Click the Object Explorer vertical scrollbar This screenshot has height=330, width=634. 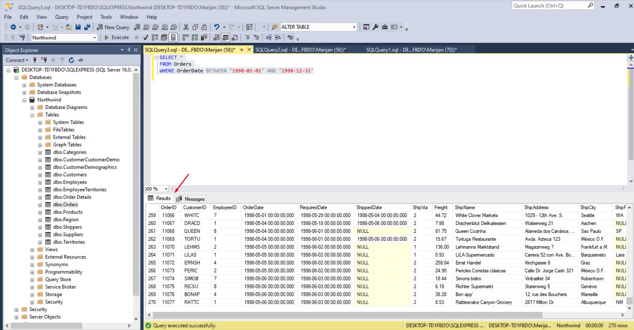coord(136,184)
